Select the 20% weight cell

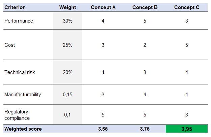[68, 72]
